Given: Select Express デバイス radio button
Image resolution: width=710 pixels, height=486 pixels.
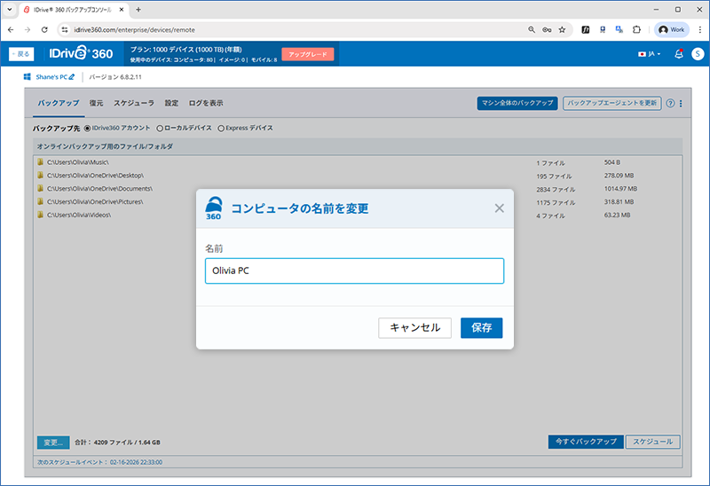Looking at the screenshot, I should pyautogui.click(x=221, y=129).
